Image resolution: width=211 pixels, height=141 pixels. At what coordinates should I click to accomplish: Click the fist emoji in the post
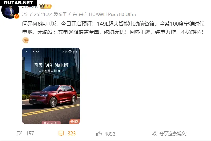(x=26, y=40)
